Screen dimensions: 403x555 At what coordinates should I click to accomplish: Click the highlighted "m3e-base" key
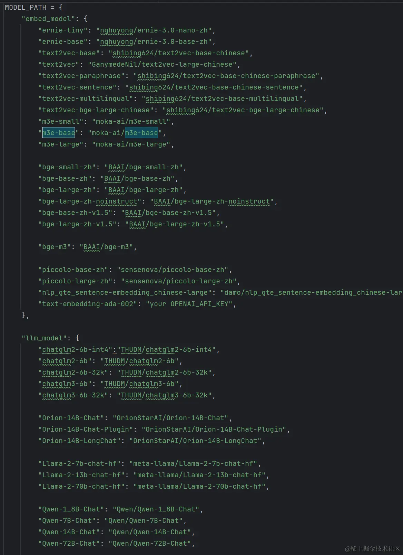point(59,133)
